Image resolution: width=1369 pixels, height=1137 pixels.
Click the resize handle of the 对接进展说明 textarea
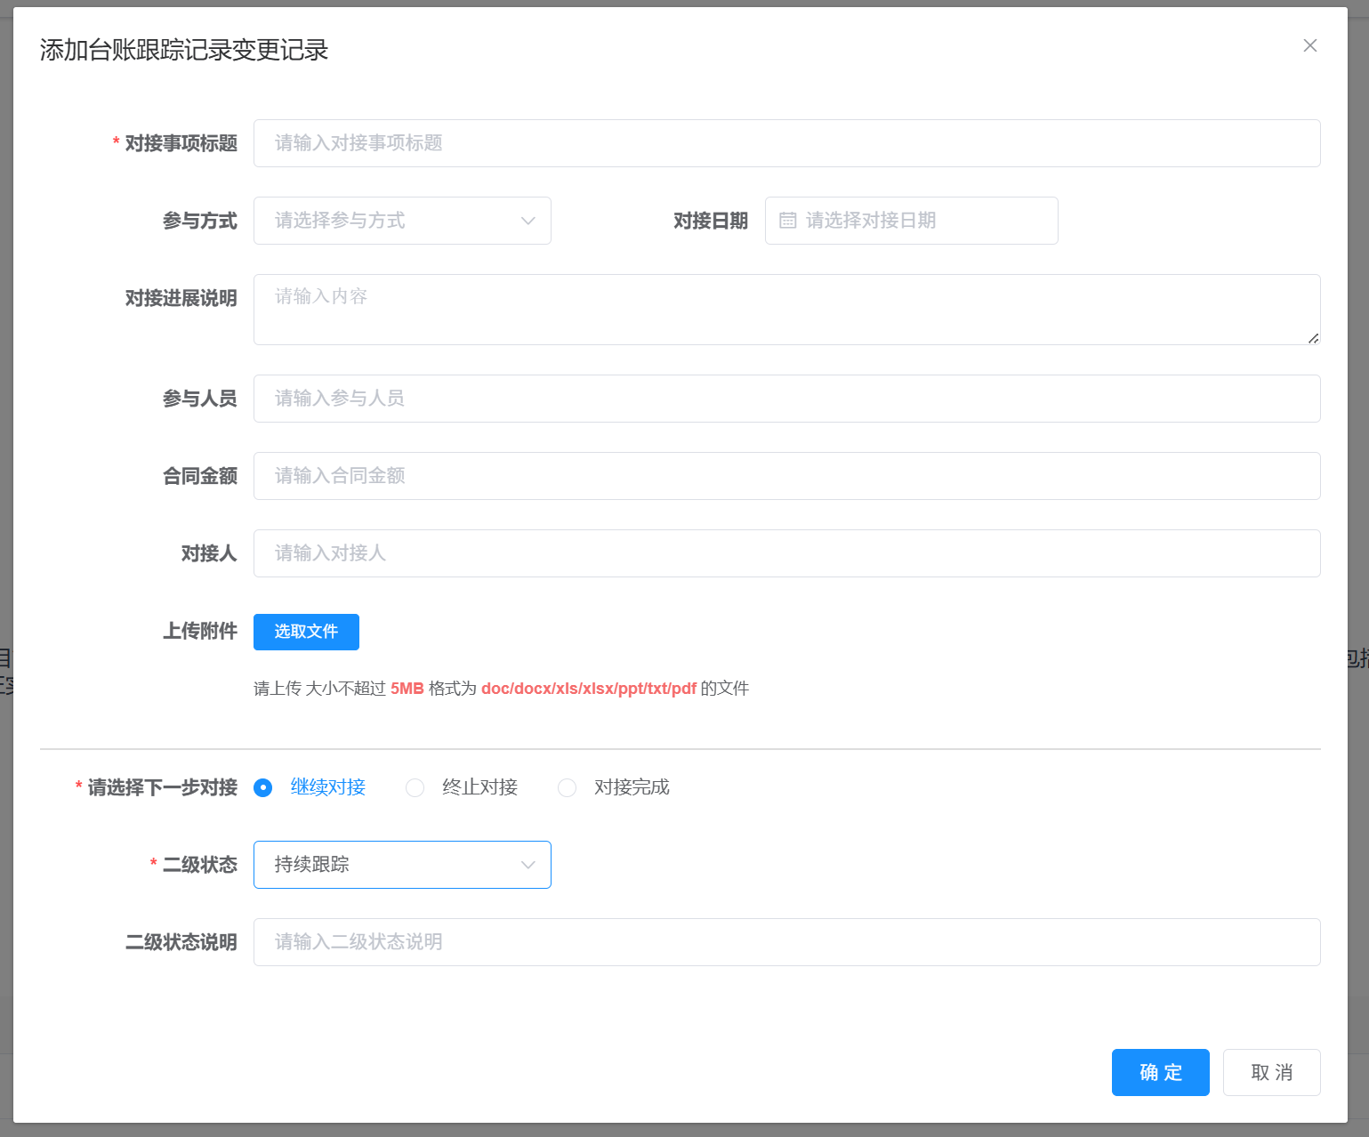click(x=1314, y=338)
